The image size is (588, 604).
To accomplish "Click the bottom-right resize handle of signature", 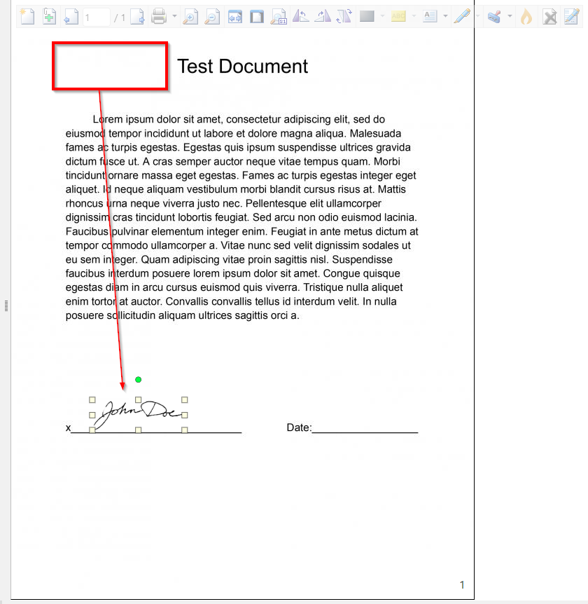I will (185, 430).
